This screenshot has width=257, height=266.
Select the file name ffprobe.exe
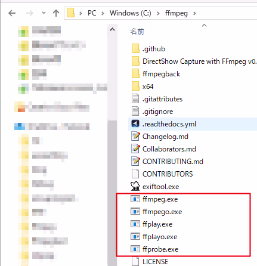[x=160, y=249]
